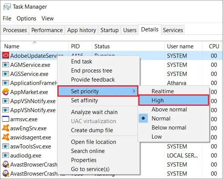Choose Below normal priority
Image resolution: width=223 pixels, height=179 pixels.
(169, 127)
